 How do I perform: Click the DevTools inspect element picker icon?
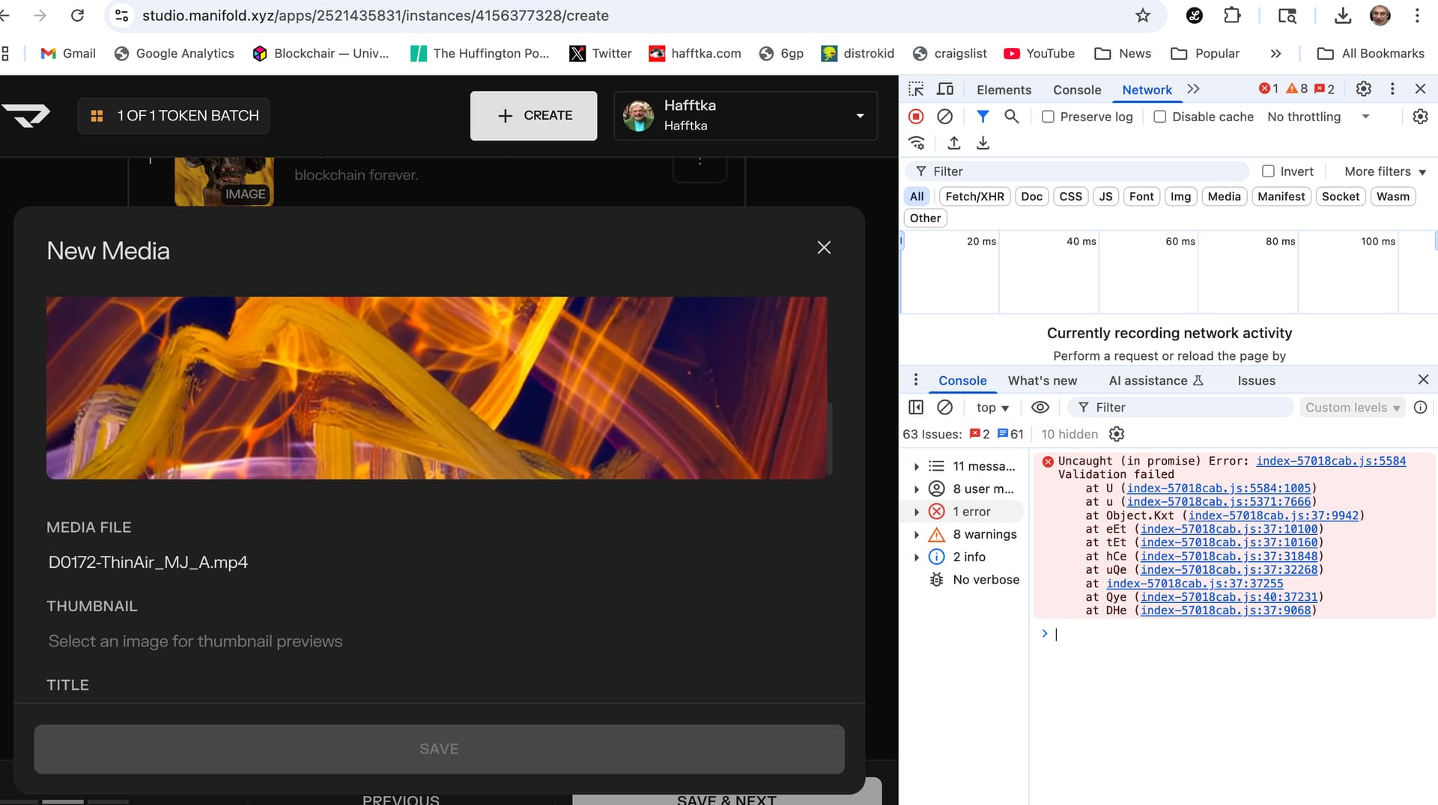[916, 89]
